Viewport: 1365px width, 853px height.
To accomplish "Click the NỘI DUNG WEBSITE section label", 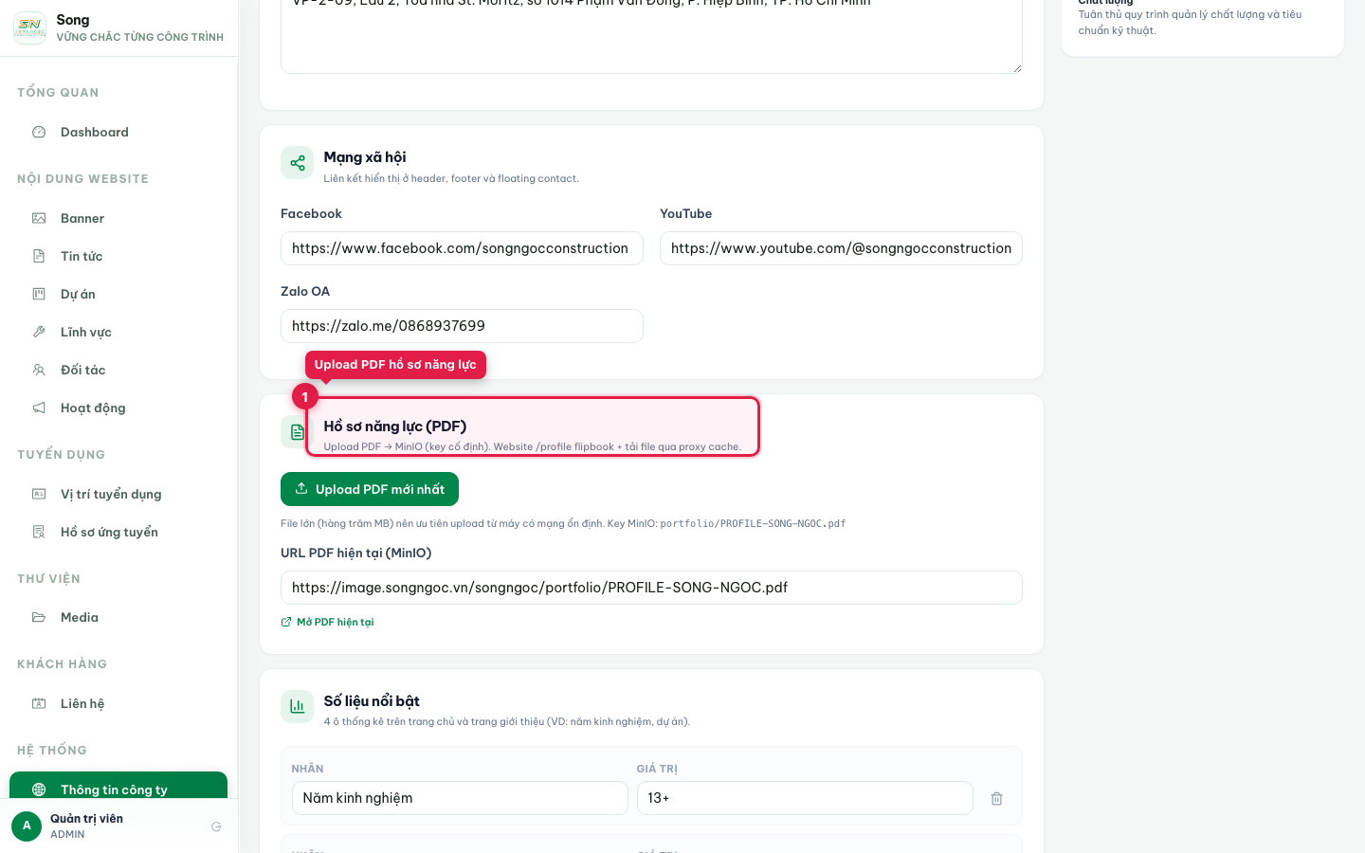I will click(x=82, y=178).
